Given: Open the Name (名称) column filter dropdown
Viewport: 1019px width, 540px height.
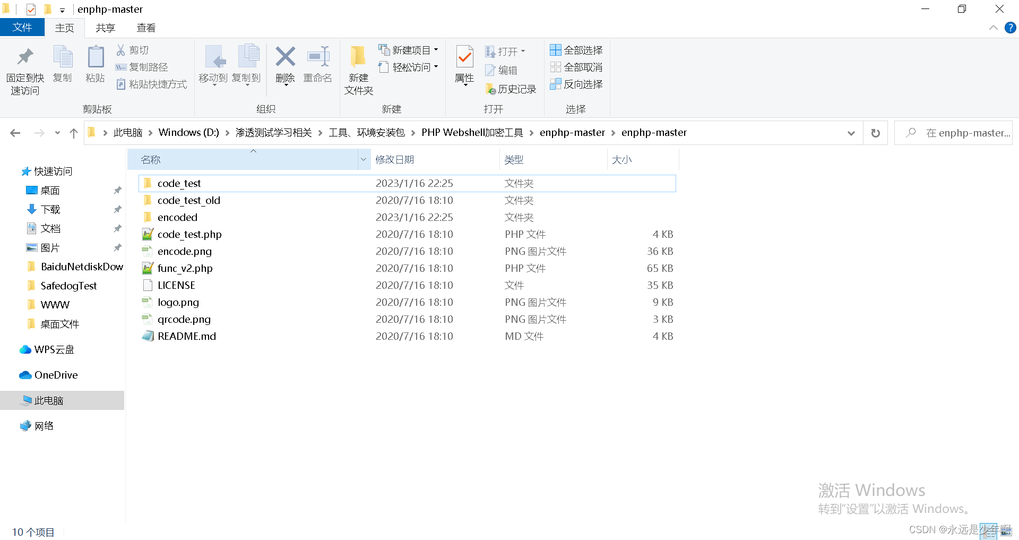Looking at the screenshot, I should (364, 159).
